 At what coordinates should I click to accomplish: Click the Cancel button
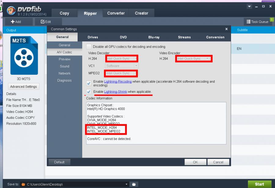(218, 162)
